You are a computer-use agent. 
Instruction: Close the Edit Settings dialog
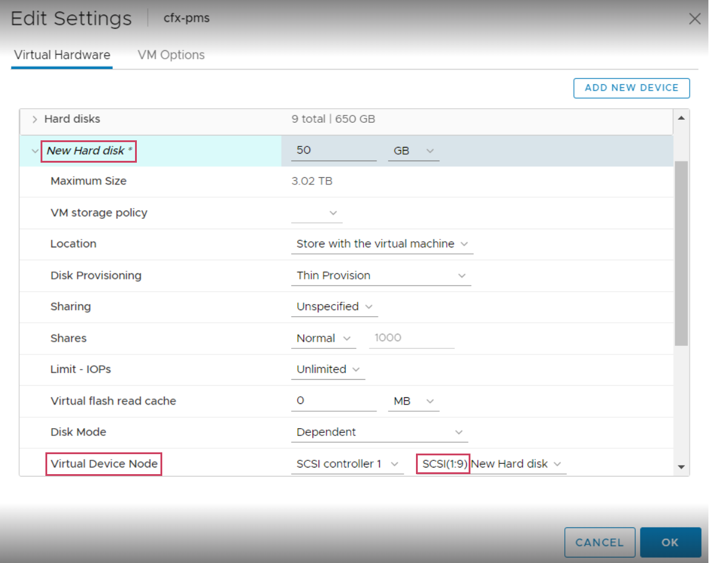pos(695,18)
